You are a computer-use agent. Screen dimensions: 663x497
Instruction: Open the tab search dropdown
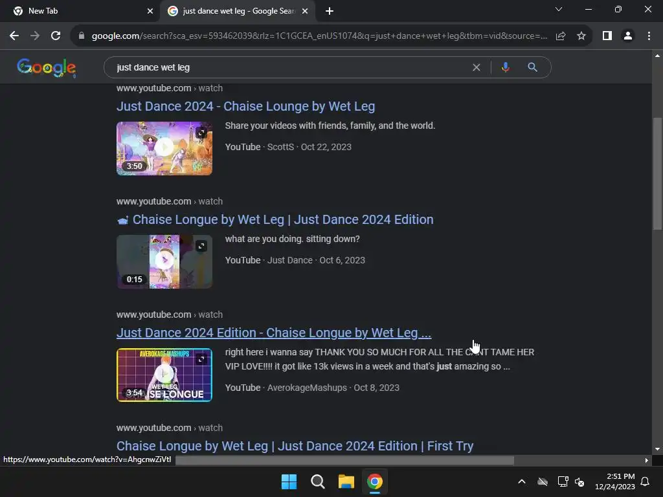(x=559, y=9)
